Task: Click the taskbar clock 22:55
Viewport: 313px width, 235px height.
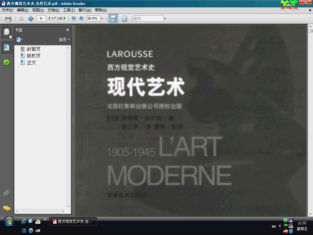Action: tap(302, 223)
